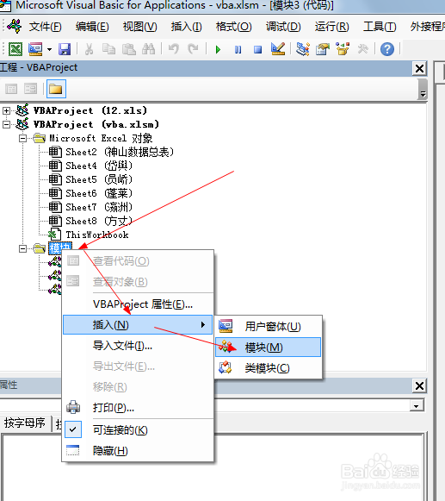Close the 属性 properties panel
This screenshot has width=445, height=501.
[x=419, y=385]
